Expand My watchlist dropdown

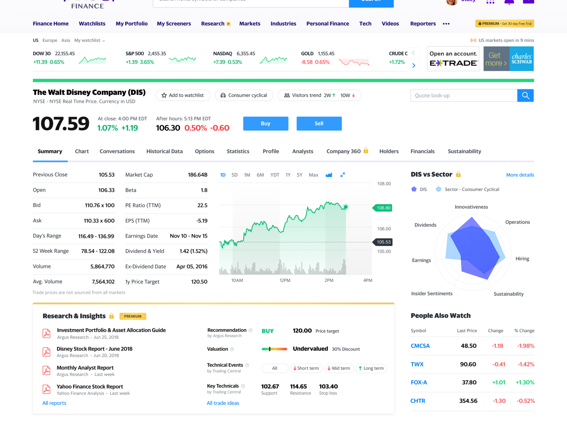pos(90,40)
